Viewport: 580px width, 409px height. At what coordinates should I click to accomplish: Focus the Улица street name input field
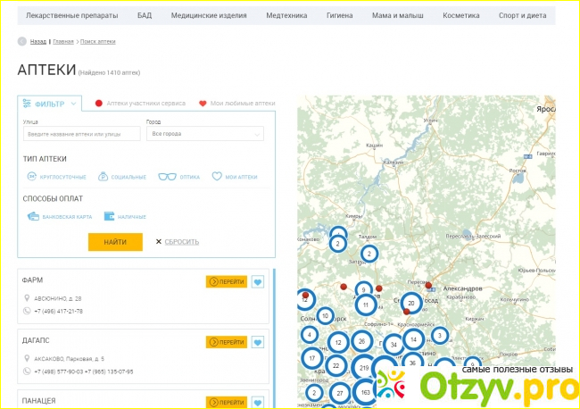tap(82, 134)
